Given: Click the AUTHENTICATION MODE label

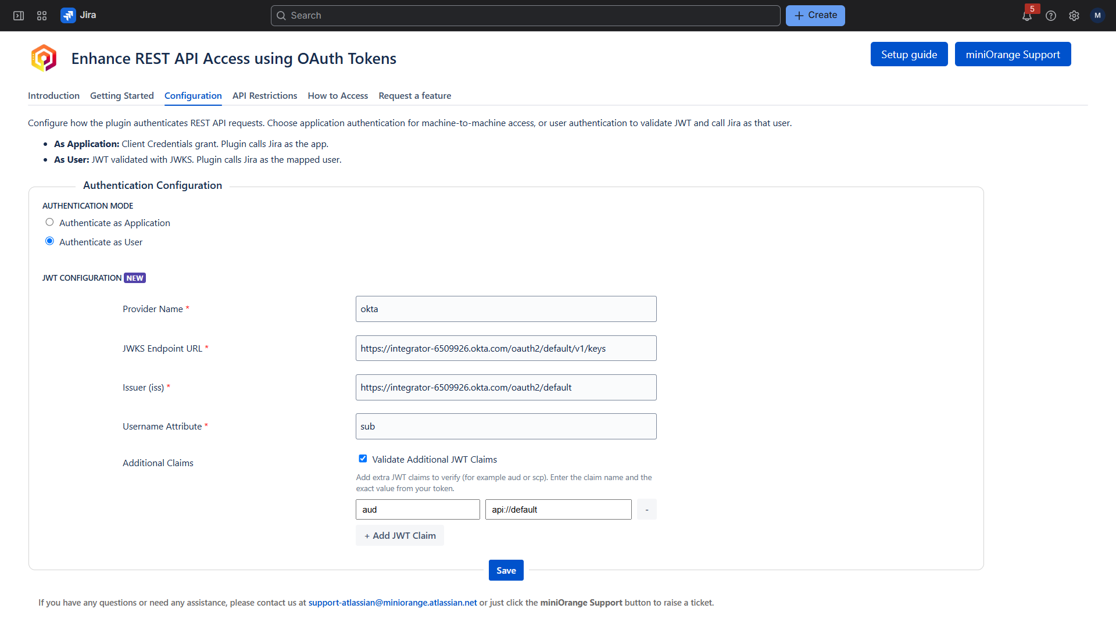Looking at the screenshot, I should (88, 206).
